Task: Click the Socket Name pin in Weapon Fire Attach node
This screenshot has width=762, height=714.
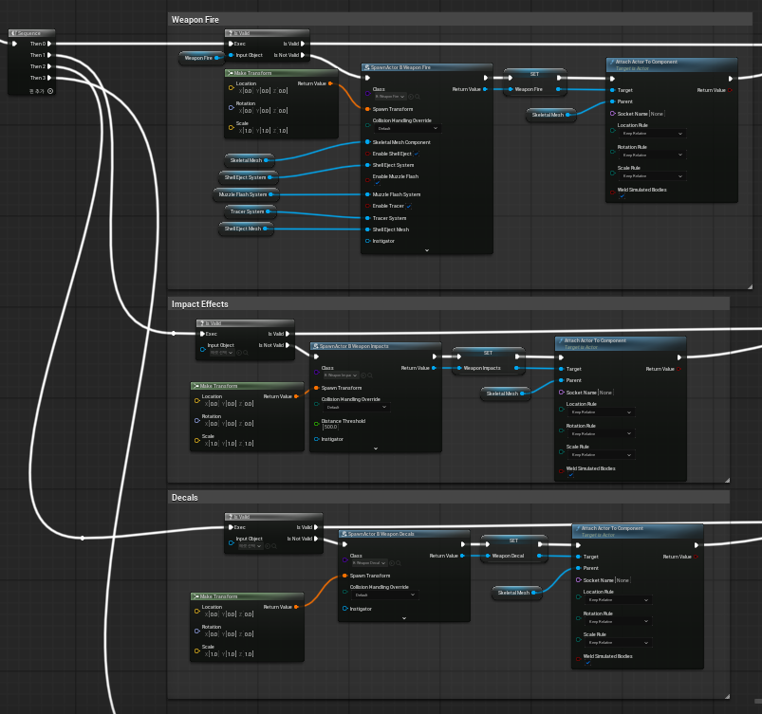Action: point(612,114)
